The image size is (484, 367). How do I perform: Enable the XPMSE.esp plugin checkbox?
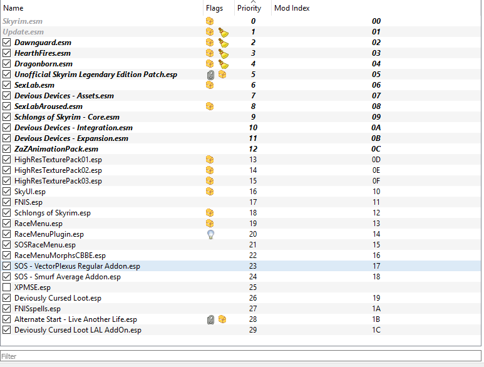pos(6,287)
